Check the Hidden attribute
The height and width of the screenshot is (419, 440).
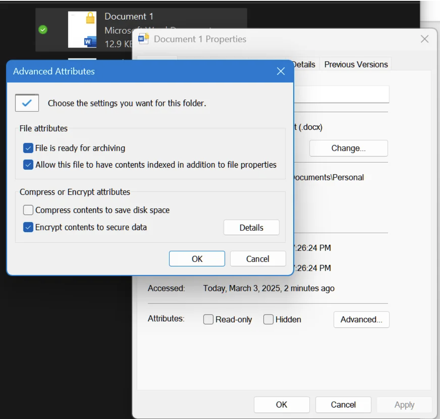(268, 320)
